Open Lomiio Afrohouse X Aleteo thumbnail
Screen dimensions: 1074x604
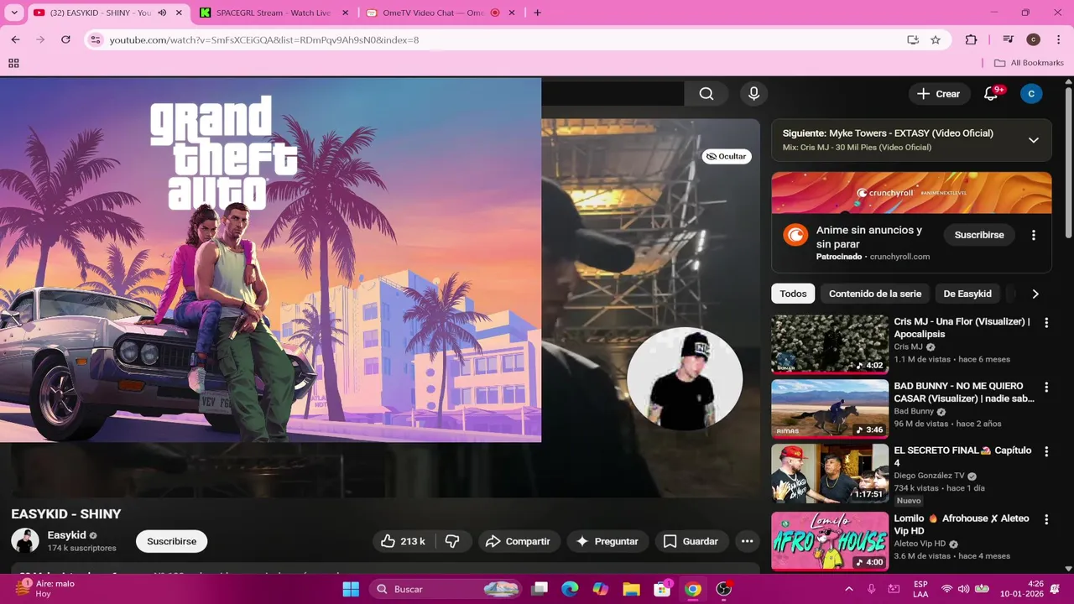coord(830,541)
